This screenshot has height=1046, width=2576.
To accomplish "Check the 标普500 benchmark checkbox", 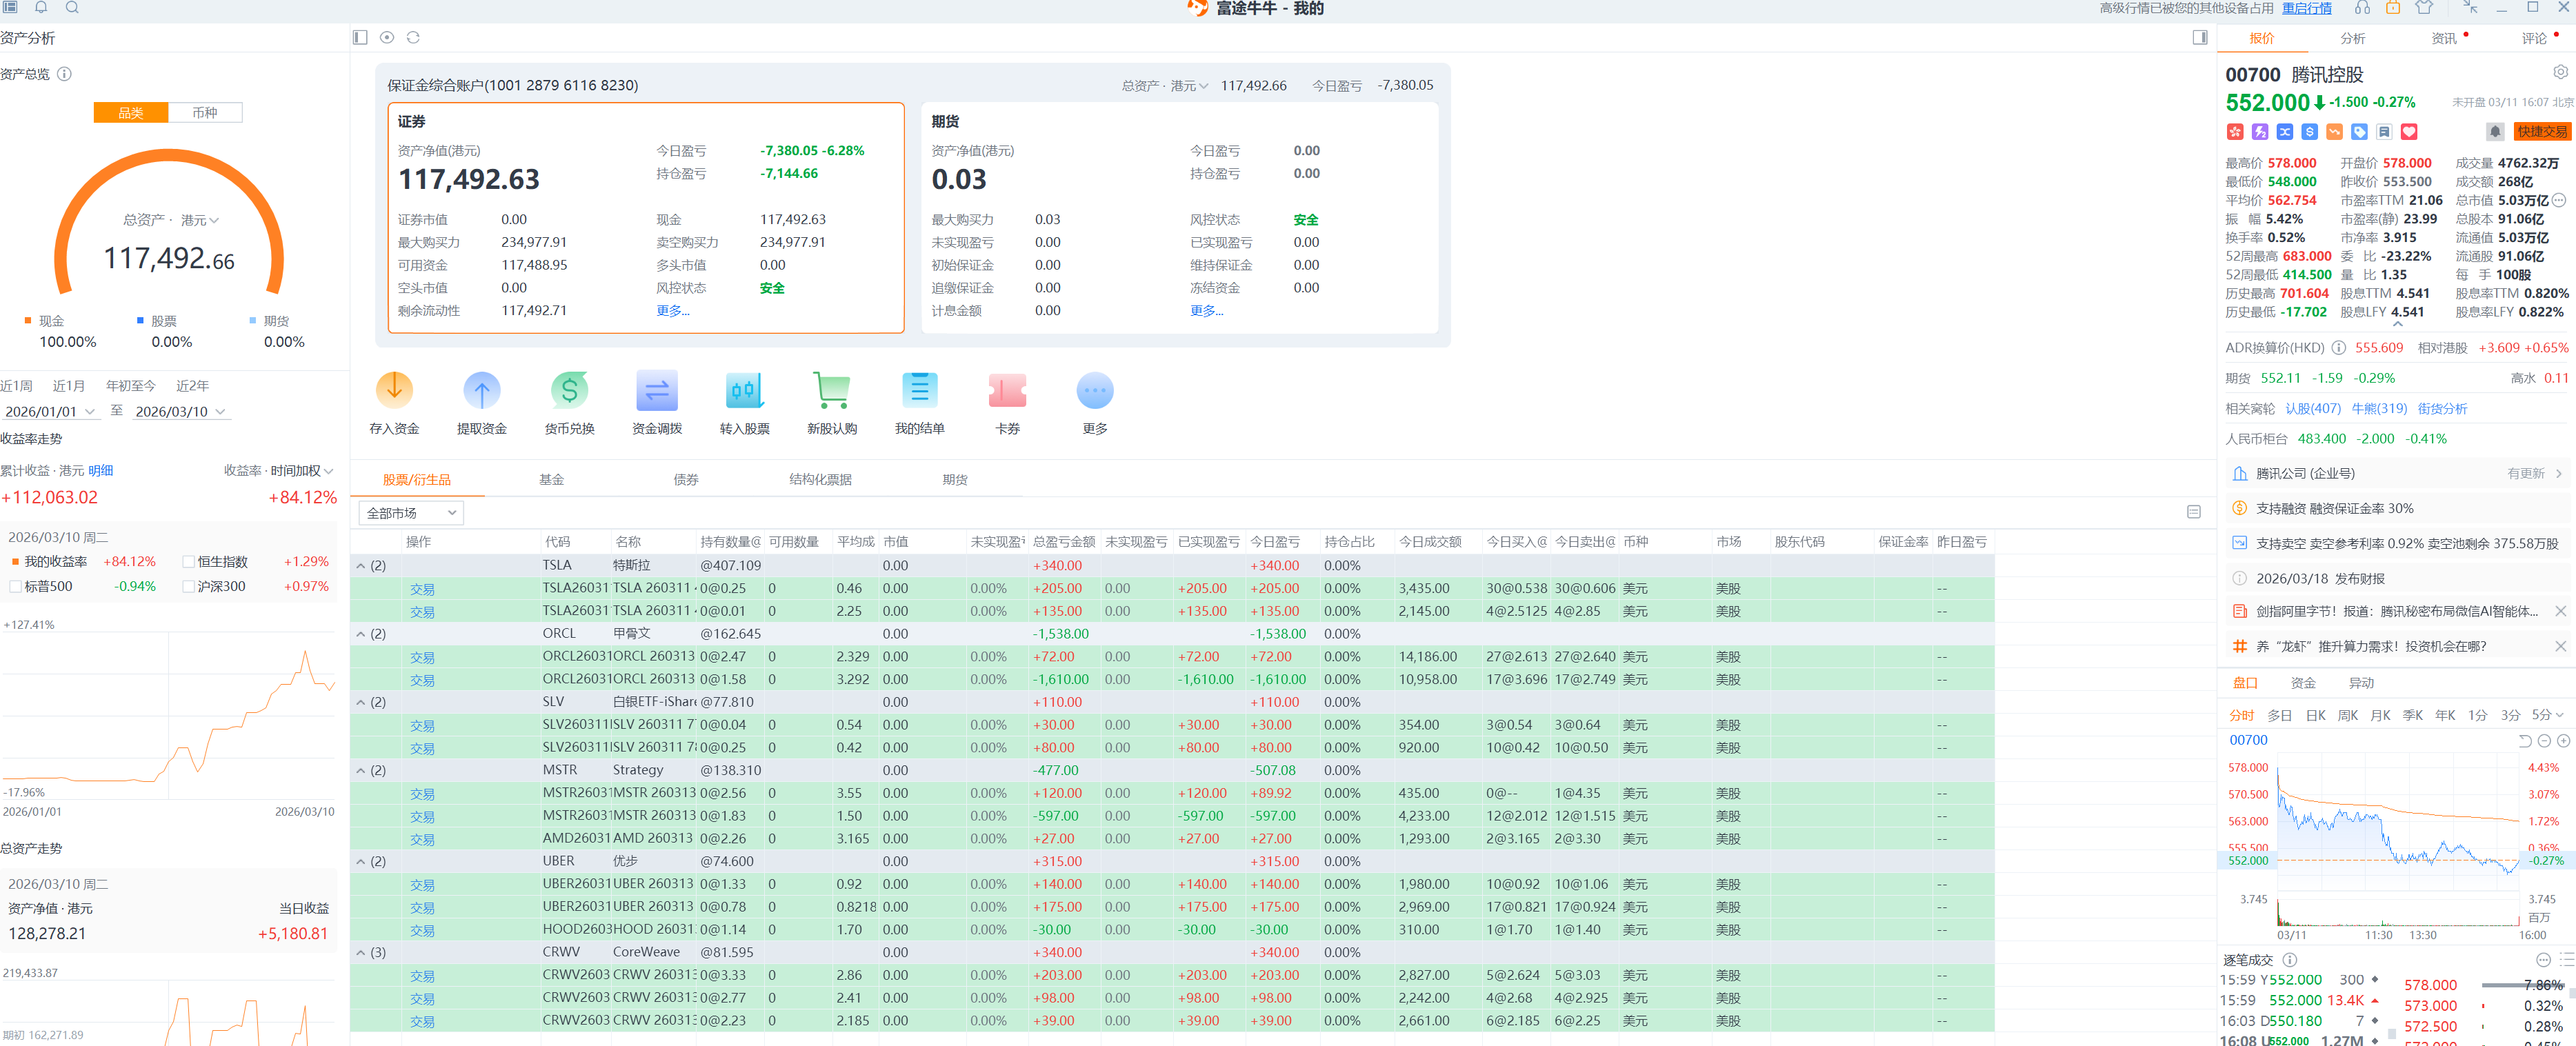I will tap(15, 587).
